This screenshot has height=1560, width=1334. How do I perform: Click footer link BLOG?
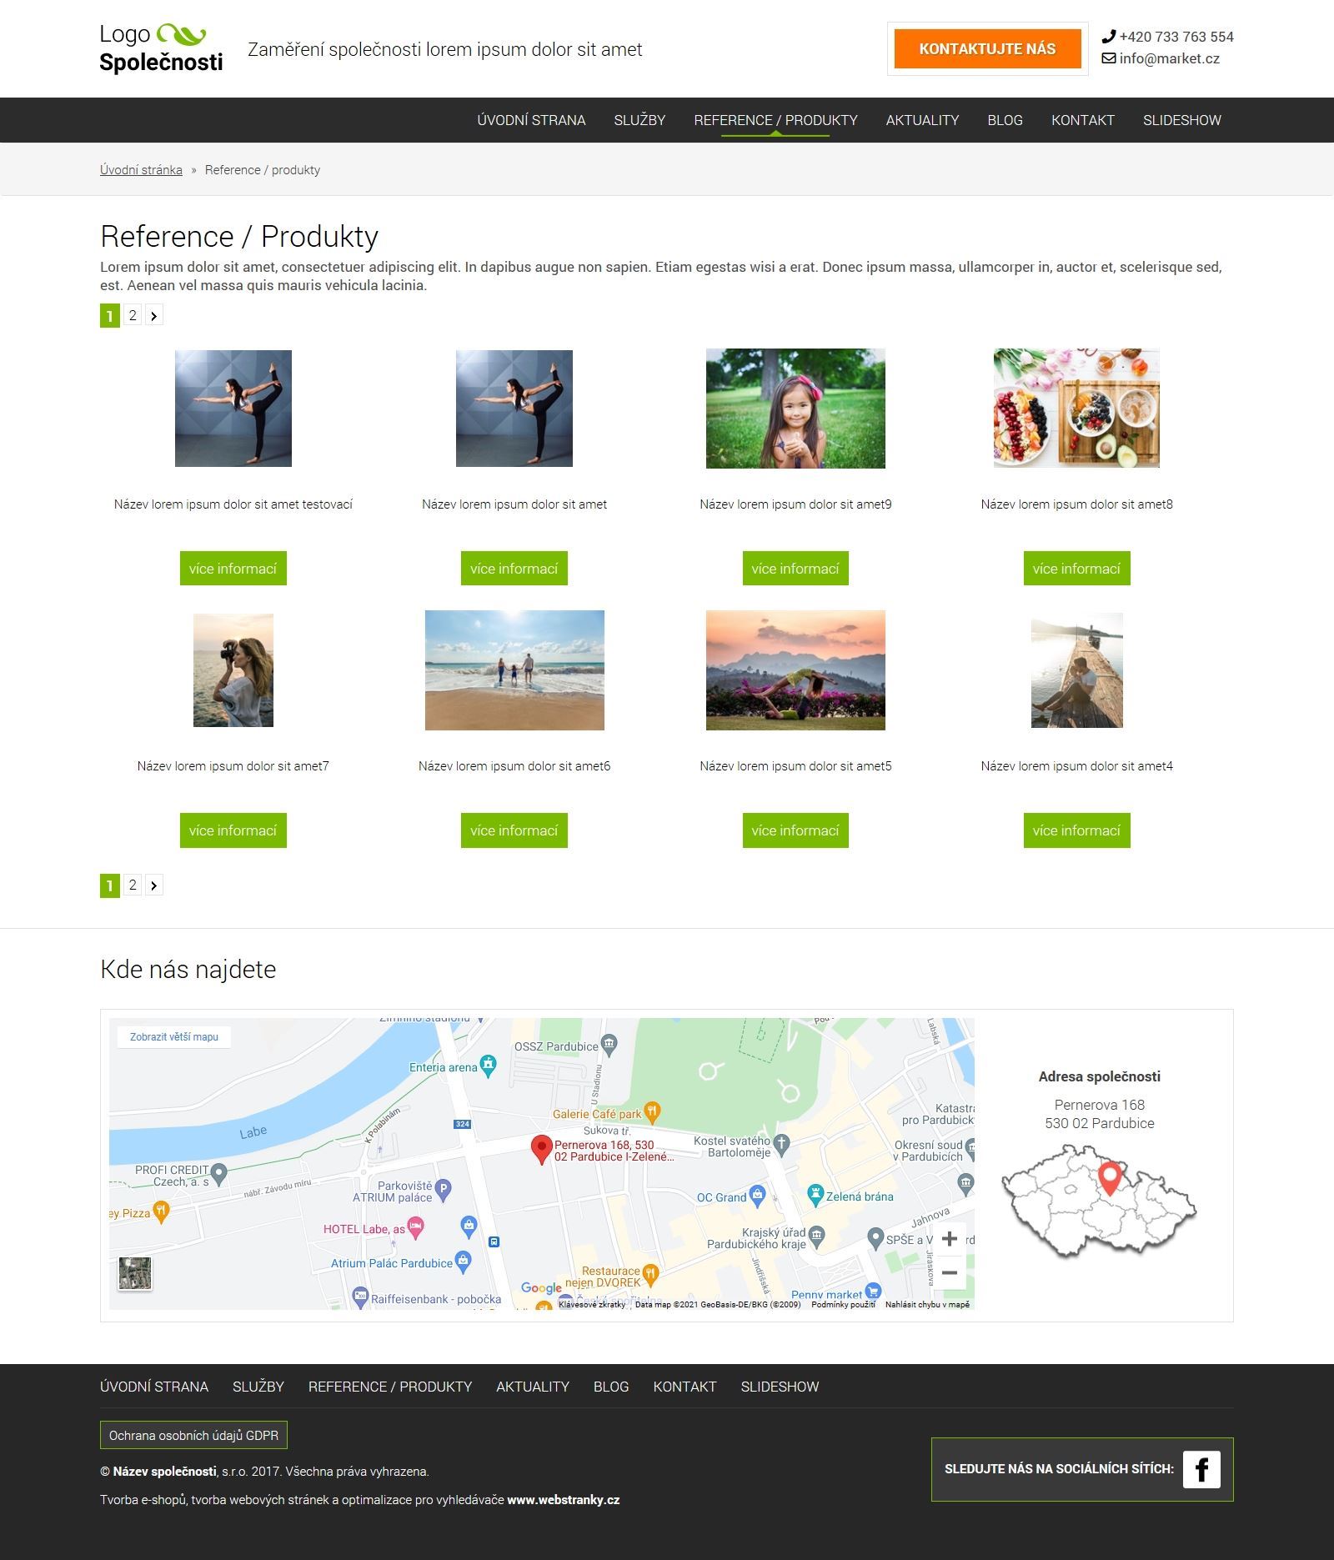611,1387
